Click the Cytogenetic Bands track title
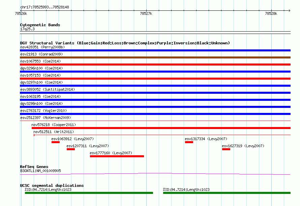This screenshot has width=300, height=206. (x=40, y=25)
